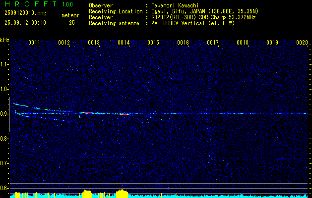Screen dimensions: 312x198
Task: Click the yellow signal peak below 0013
Action: click(x=87, y=194)
